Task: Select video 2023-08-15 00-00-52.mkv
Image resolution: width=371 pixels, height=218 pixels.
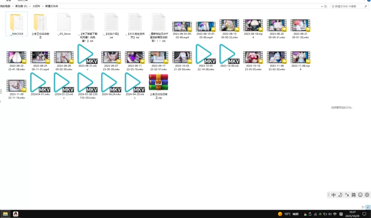Action: 230,29
